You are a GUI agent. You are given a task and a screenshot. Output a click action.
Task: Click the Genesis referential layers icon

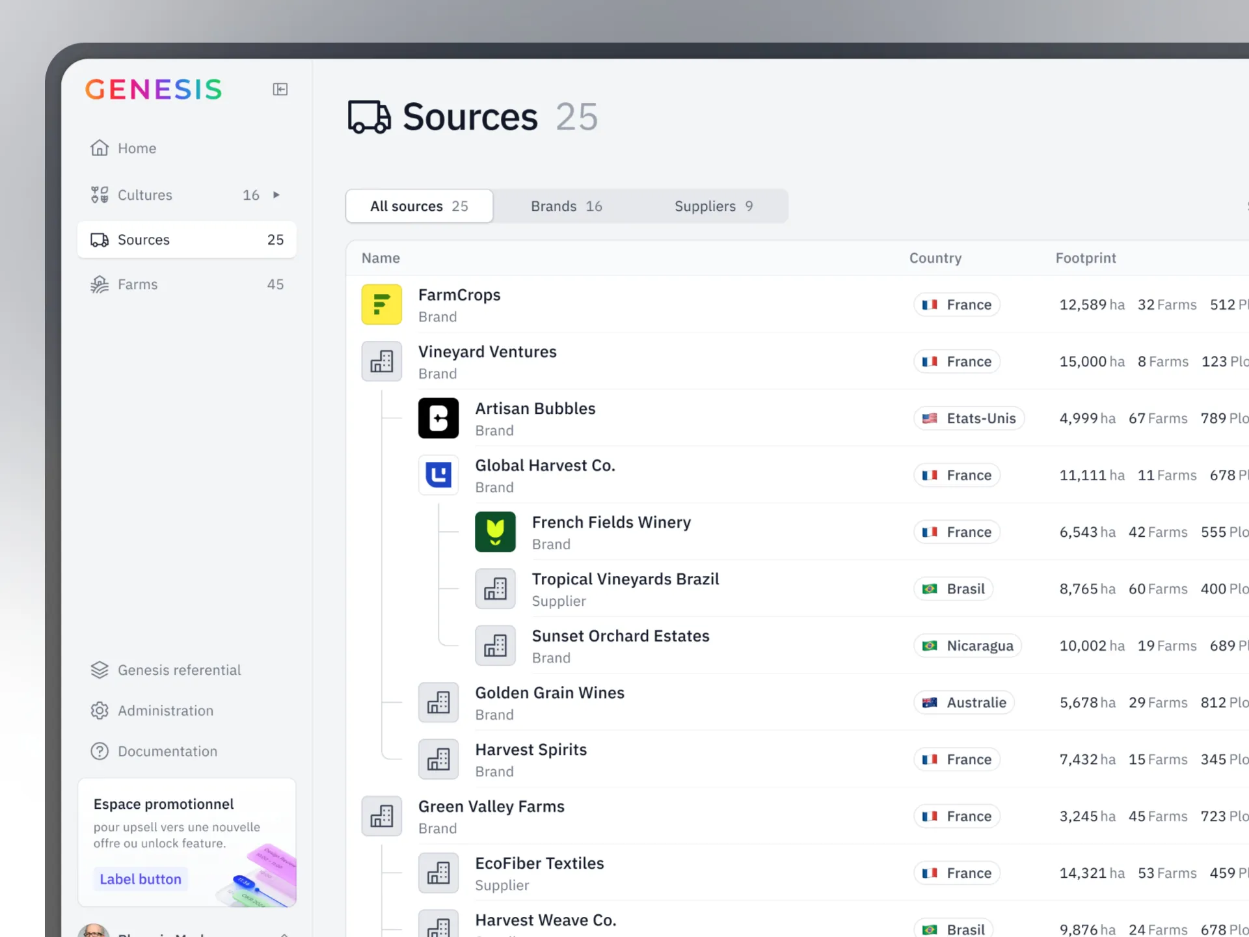pos(100,670)
